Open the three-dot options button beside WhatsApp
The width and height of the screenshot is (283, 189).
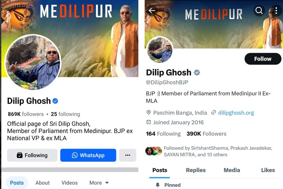pos(128,155)
